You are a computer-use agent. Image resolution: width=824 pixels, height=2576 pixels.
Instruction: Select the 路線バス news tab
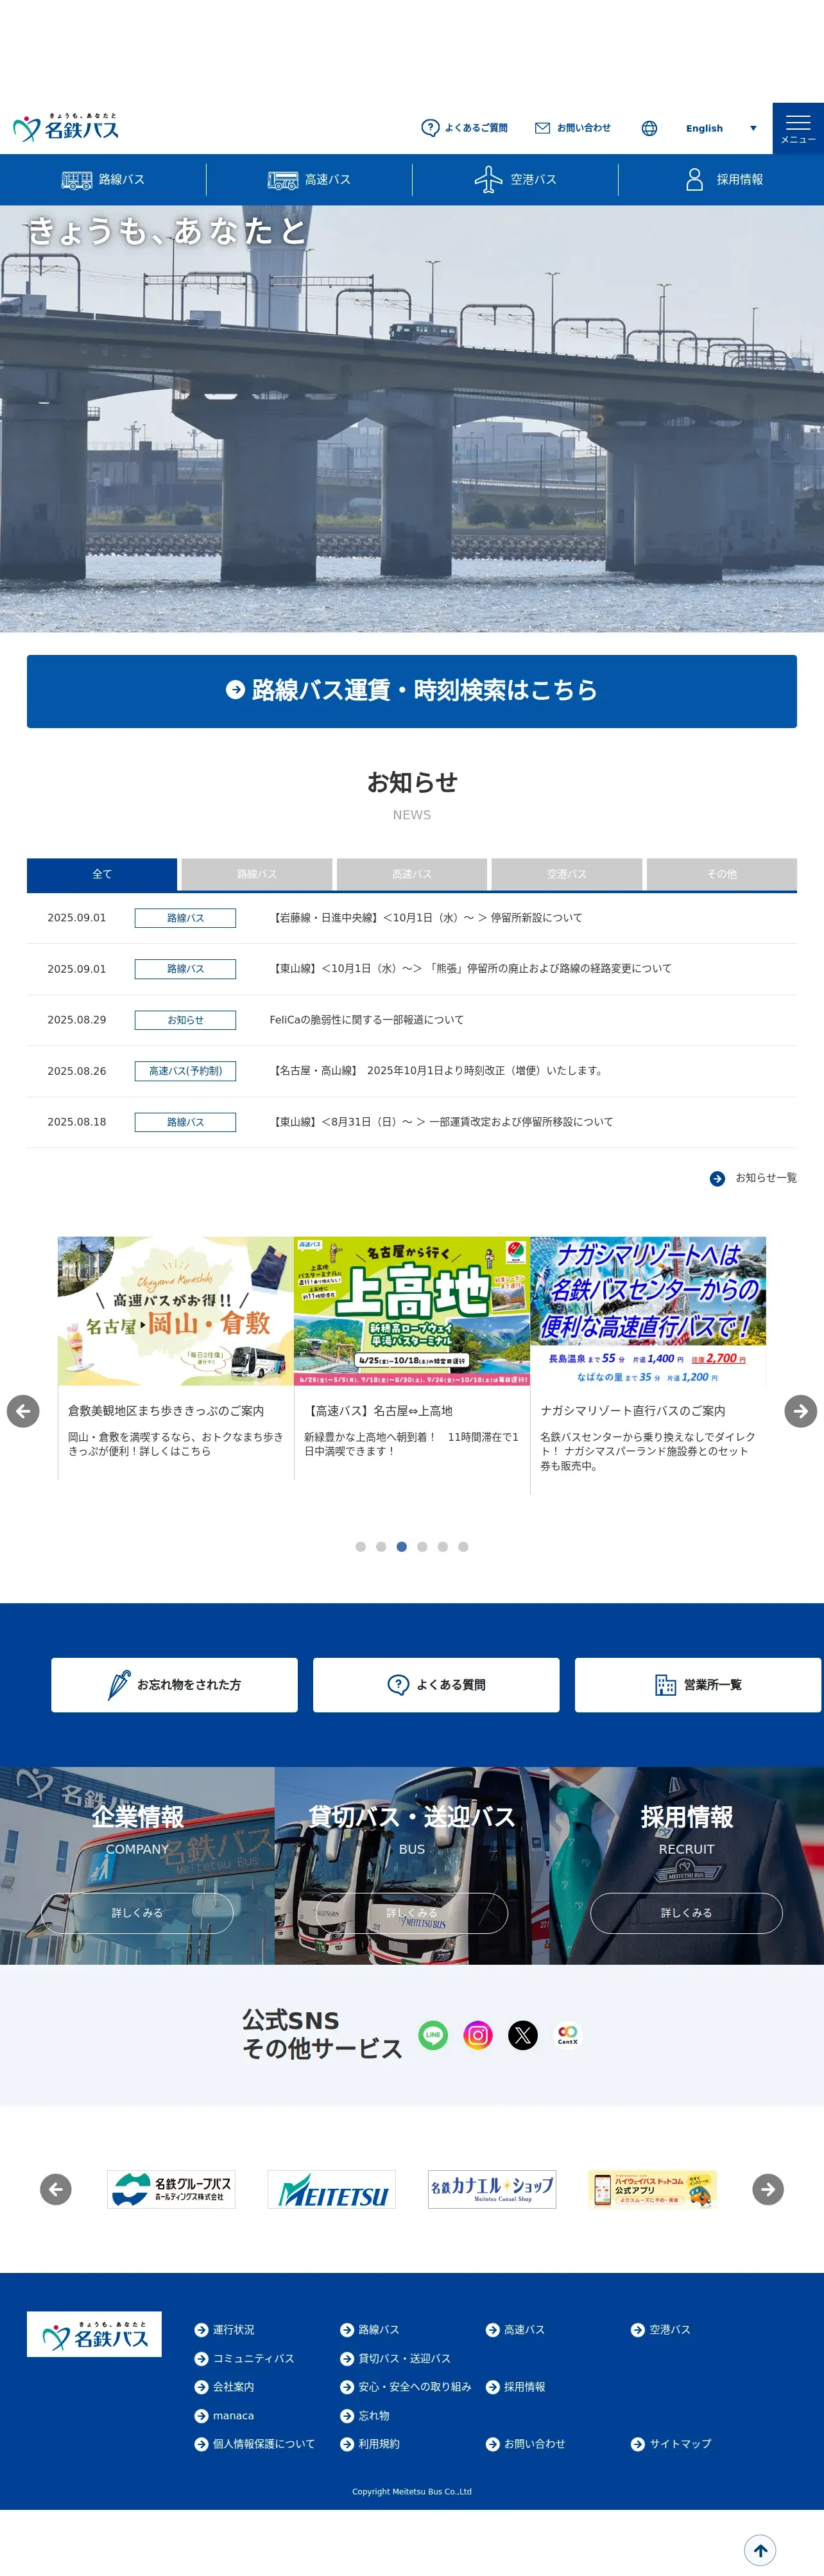coord(257,874)
